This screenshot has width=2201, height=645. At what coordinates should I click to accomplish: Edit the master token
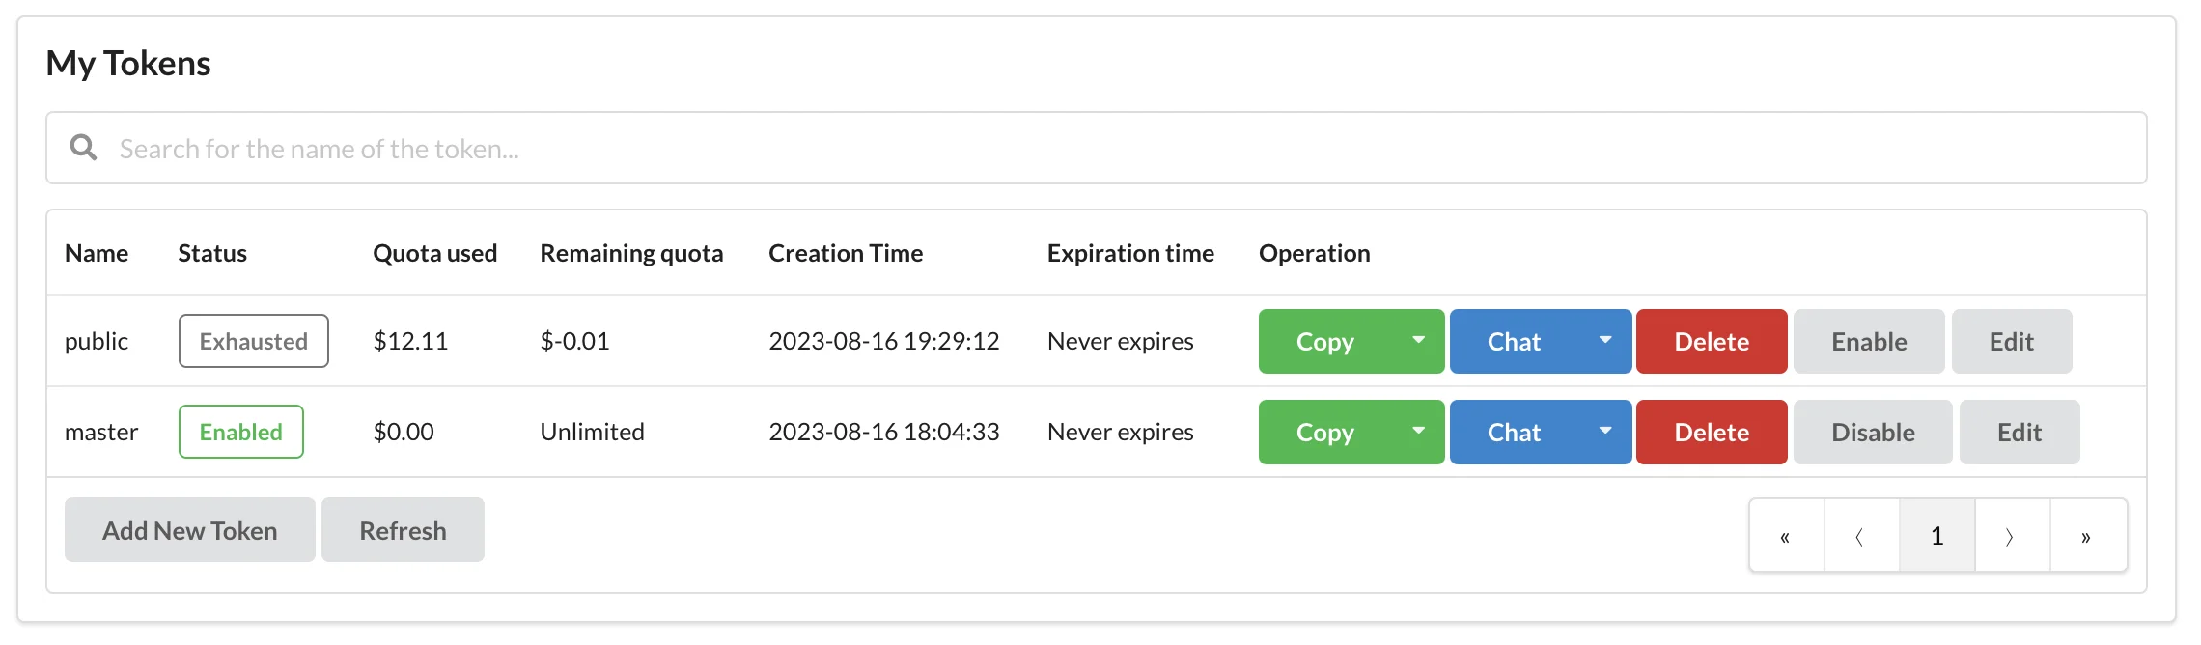(x=2019, y=433)
